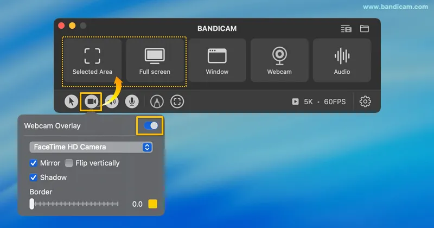Toggle the system speaker sound icon
The height and width of the screenshot is (228, 434).
tap(112, 102)
